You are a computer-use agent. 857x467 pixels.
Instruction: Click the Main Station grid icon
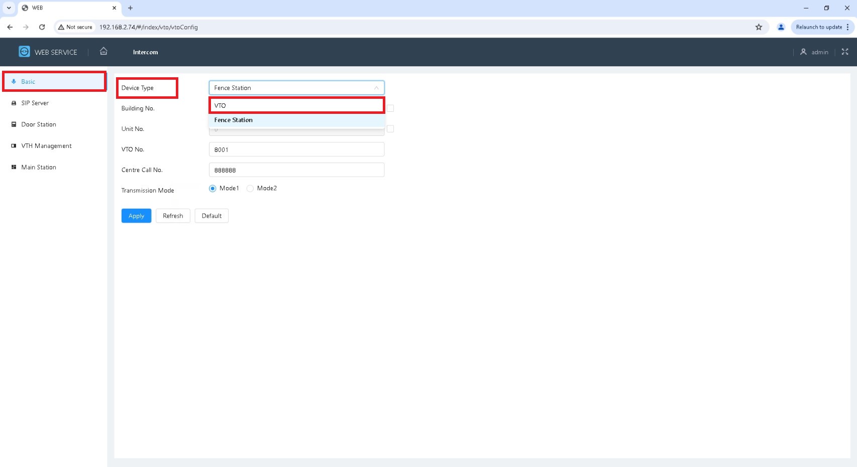point(14,168)
